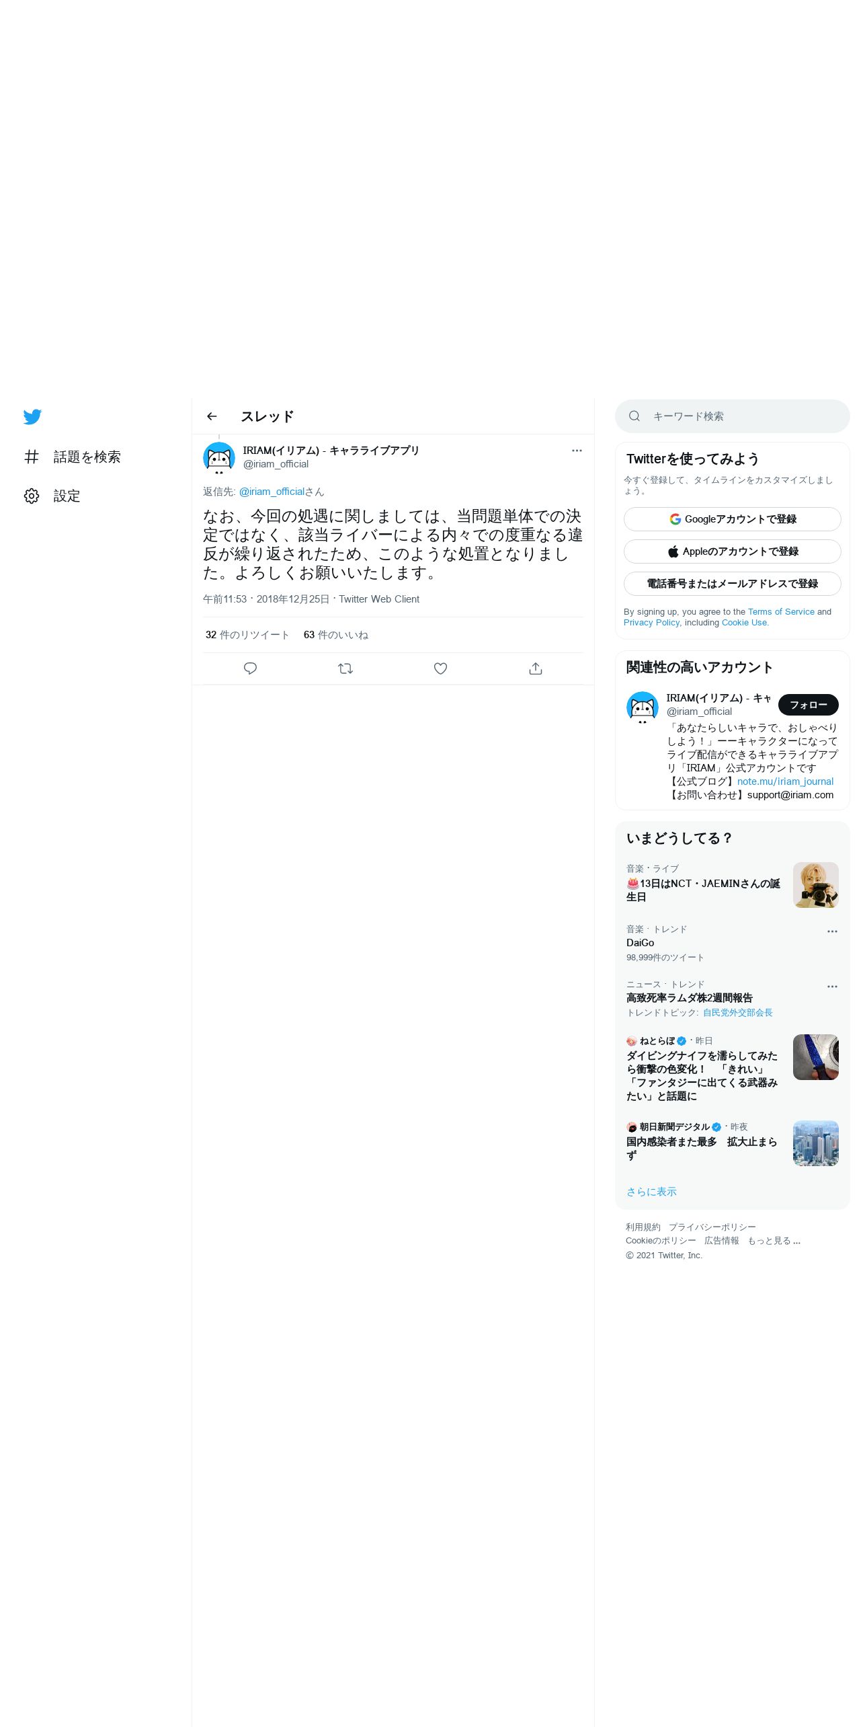Open the NCT JAEMIN birthday thumbnail
This screenshot has width=863, height=1727.
point(816,885)
